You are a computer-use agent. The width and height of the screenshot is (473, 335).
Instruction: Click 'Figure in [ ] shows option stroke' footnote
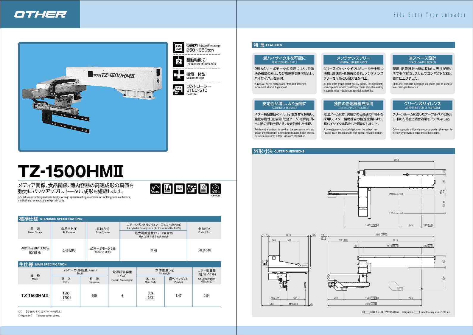tap(39, 316)
